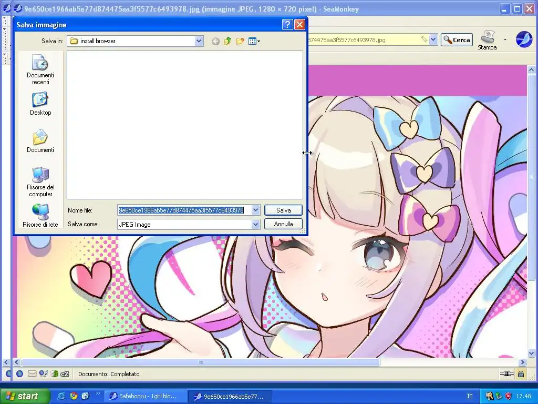538x404 pixels.
Task: Create a new folder in the save dialog
Action: (240, 41)
